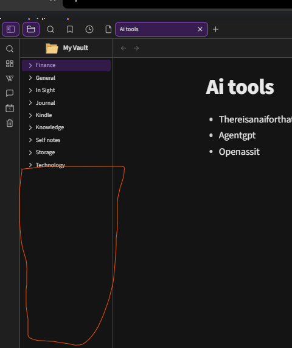
Task: Select the Knowledge folder name
Action: pyautogui.click(x=50, y=127)
